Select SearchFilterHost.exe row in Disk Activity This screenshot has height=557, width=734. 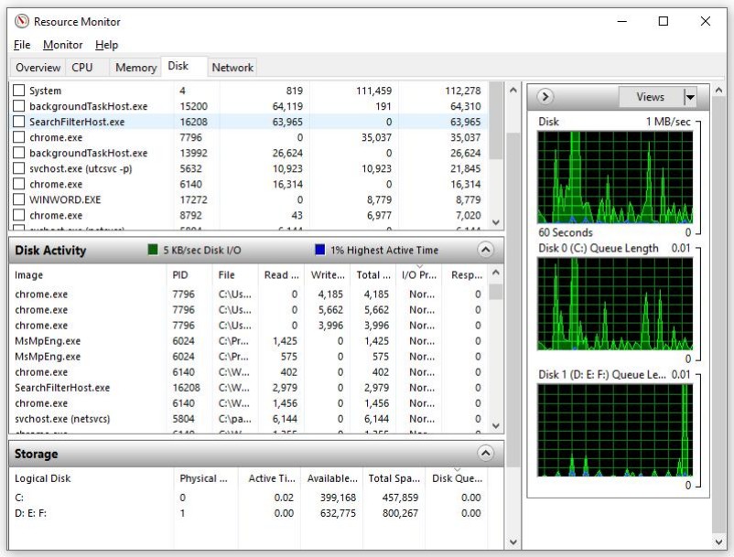[249, 388]
